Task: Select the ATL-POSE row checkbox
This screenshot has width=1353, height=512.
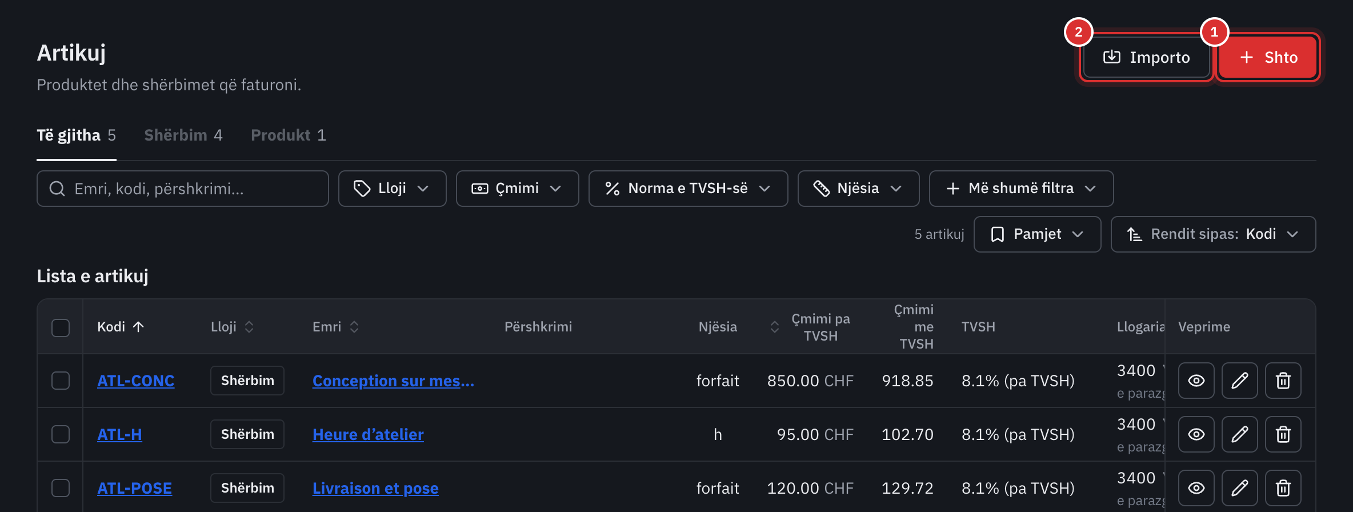Action: 61,488
